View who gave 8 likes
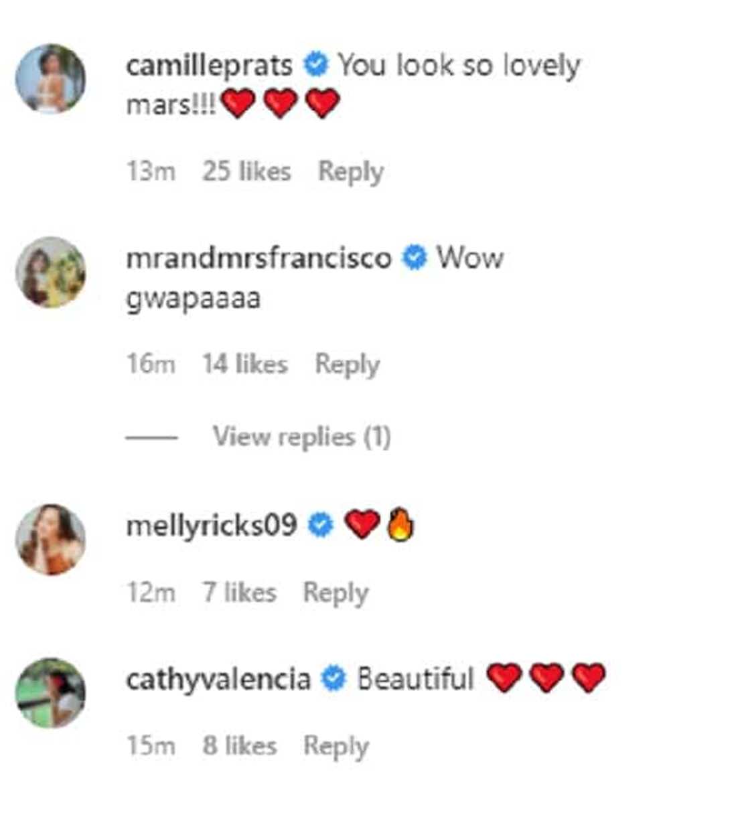750x829 pixels. click(x=240, y=746)
